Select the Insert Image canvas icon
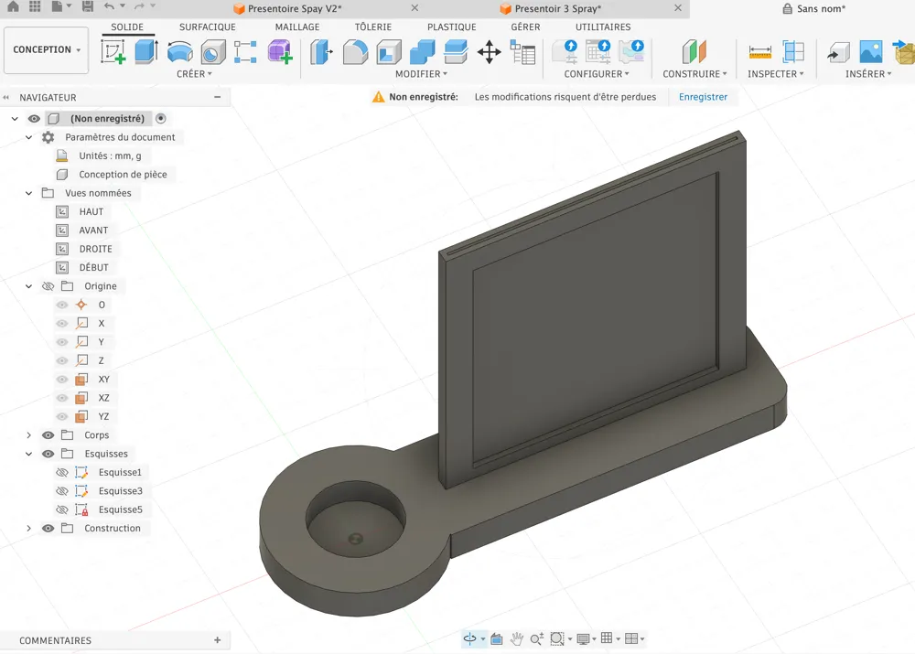Image resolution: width=915 pixels, height=654 pixels. [x=871, y=52]
